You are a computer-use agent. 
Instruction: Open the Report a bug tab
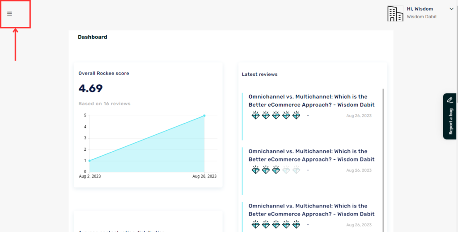450,116
